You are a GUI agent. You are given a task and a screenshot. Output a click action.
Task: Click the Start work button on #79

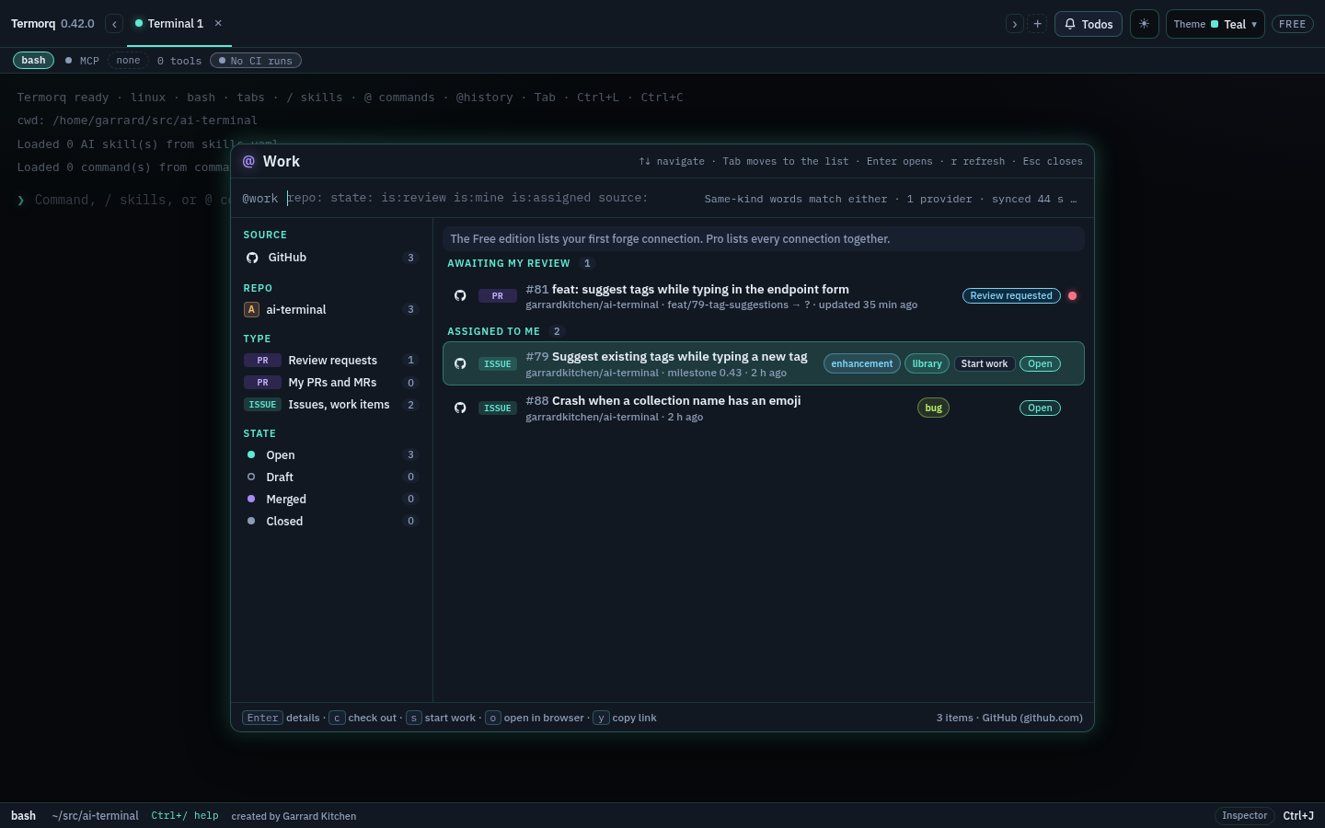(x=985, y=363)
